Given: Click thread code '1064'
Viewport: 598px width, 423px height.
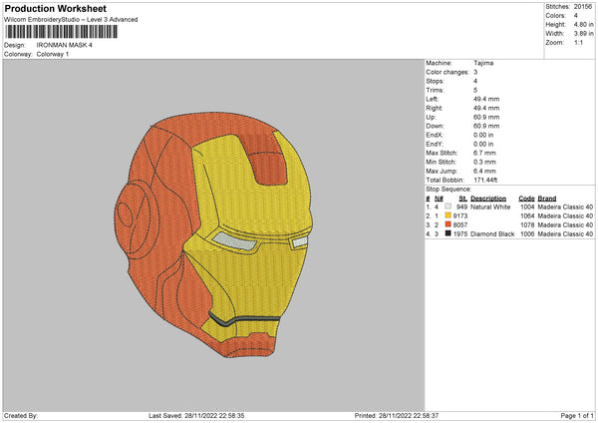Looking at the screenshot, I should (x=527, y=216).
